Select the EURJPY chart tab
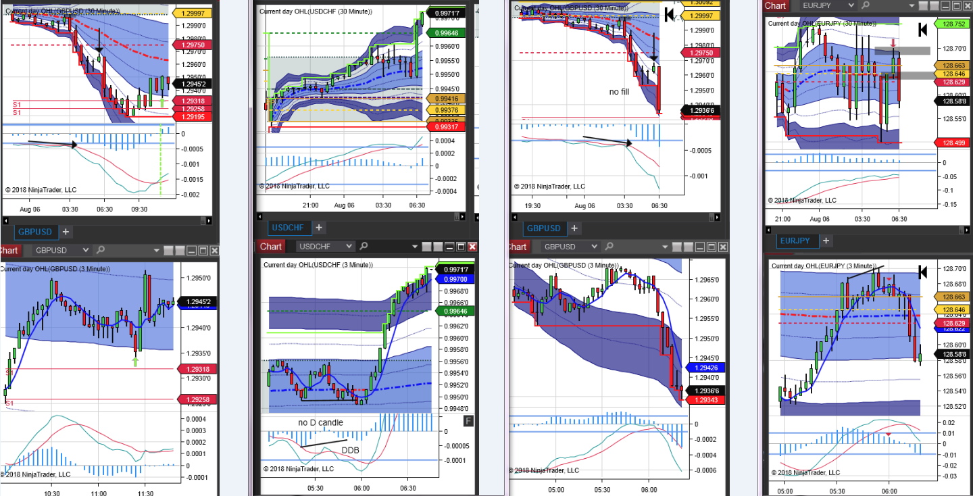Screen dimensions: 973x496 pos(797,241)
